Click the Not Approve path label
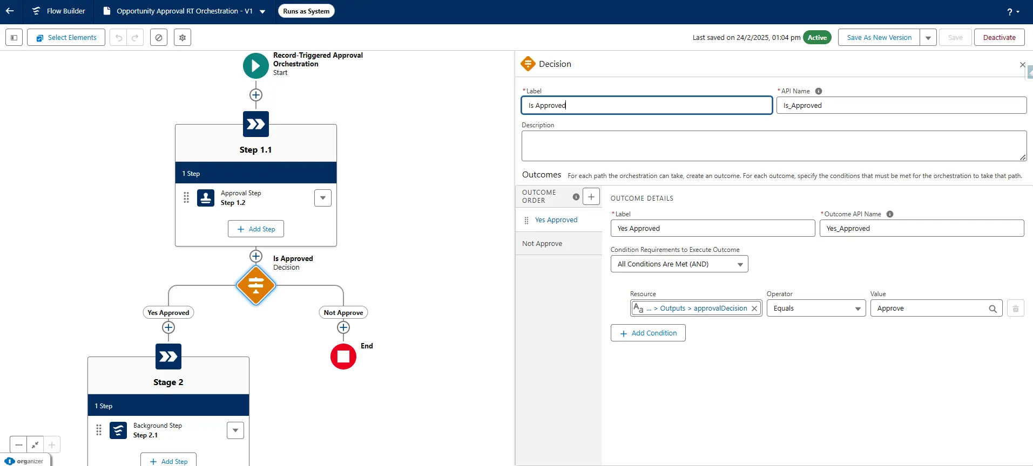Viewport: 1033px width, 466px height. point(343,313)
